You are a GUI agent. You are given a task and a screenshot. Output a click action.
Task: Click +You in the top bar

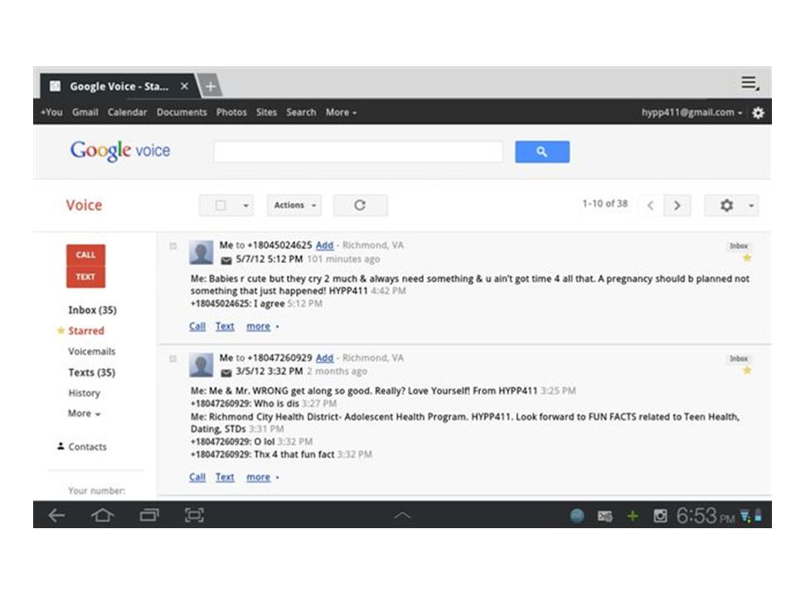(x=51, y=112)
